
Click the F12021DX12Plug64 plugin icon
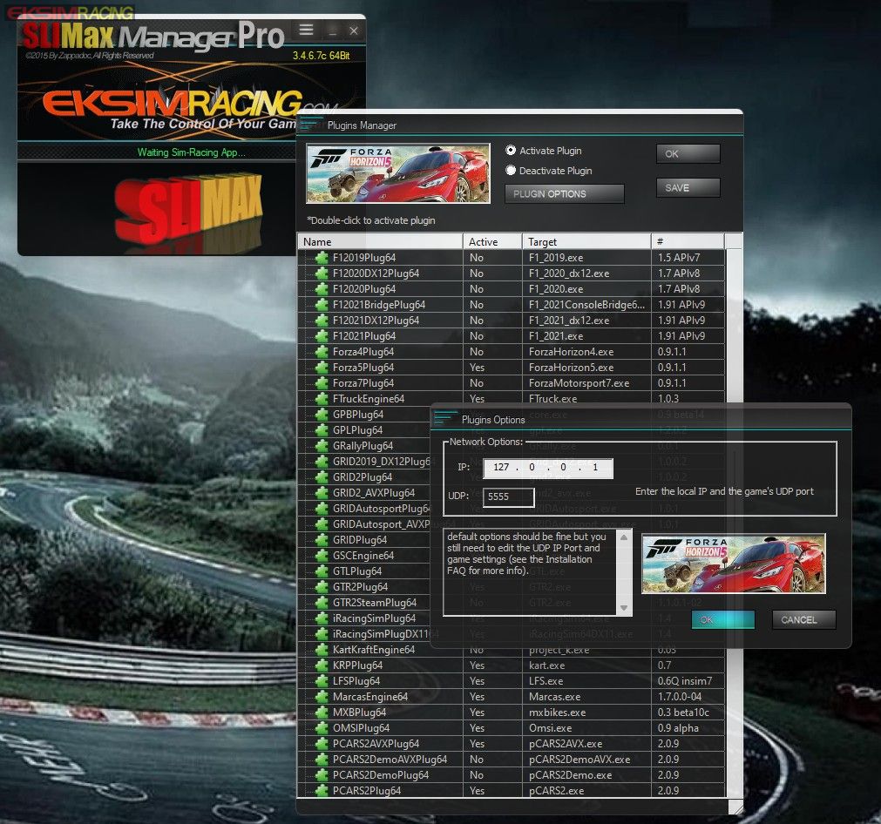point(322,321)
